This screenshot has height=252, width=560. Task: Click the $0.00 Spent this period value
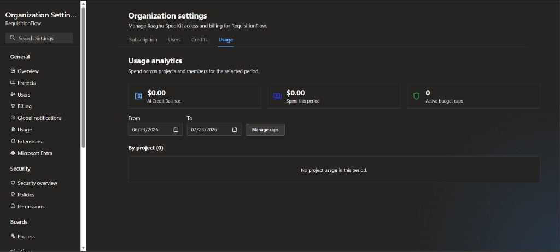pyautogui.click(x=296, y=93)
